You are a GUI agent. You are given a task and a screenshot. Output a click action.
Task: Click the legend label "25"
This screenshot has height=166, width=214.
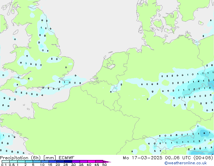click(x=65, y=165)
